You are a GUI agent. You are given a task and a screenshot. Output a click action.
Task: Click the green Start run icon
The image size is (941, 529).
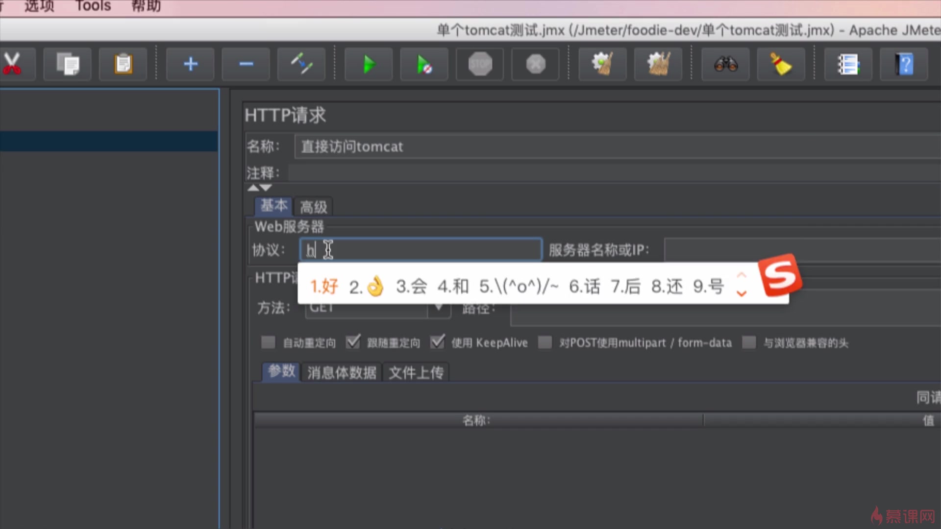point(369,64)
